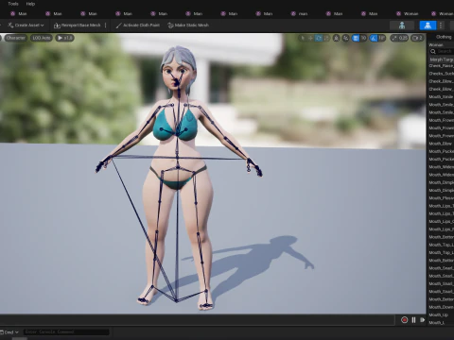Open camera speed setting
The height and width of the screenshot is (340, 454).
(x=417, y=38)
